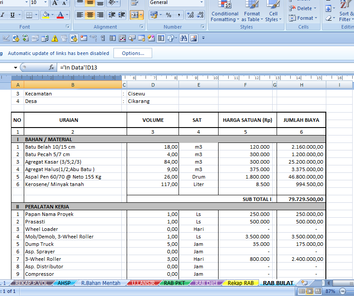Toggle Align Text Right
This screenshot has width=354, height=296.
point(100,15)
